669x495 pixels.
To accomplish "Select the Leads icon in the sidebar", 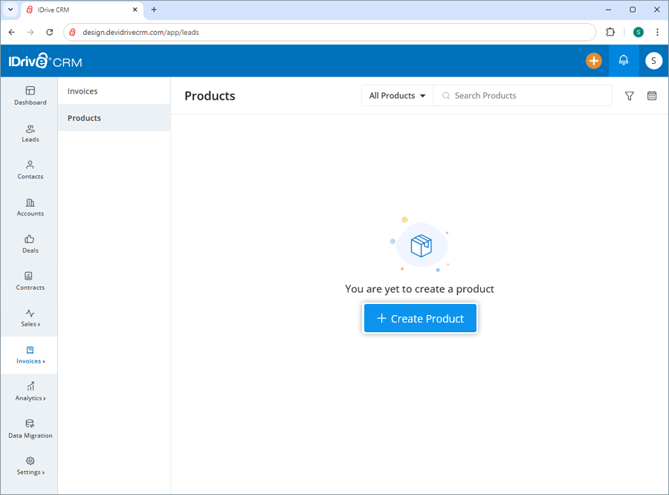I will pyautogui.click(x=30, y=133).
